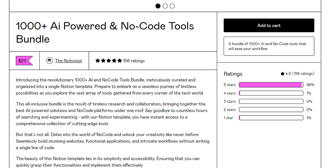This screenshot has width=331, height=168.
Task: Click the $29 price tag
Action: [x=24, y=61]
